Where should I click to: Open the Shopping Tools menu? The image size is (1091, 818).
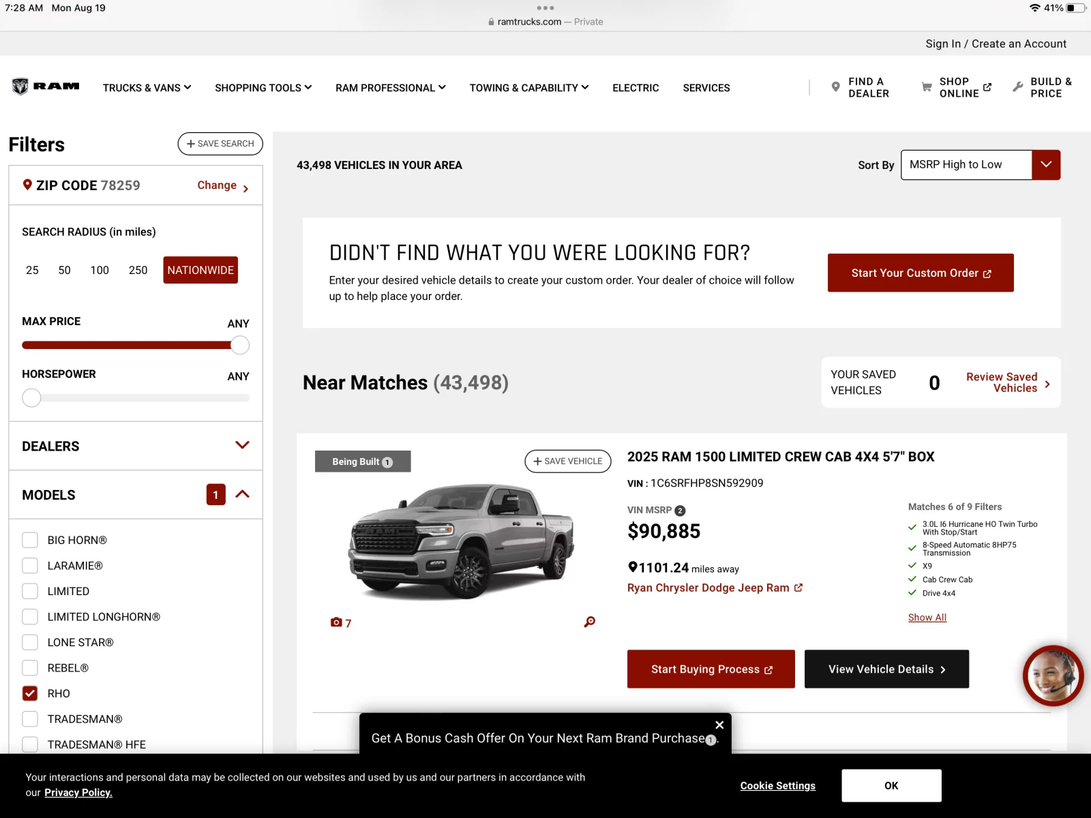tap(263, 88)
